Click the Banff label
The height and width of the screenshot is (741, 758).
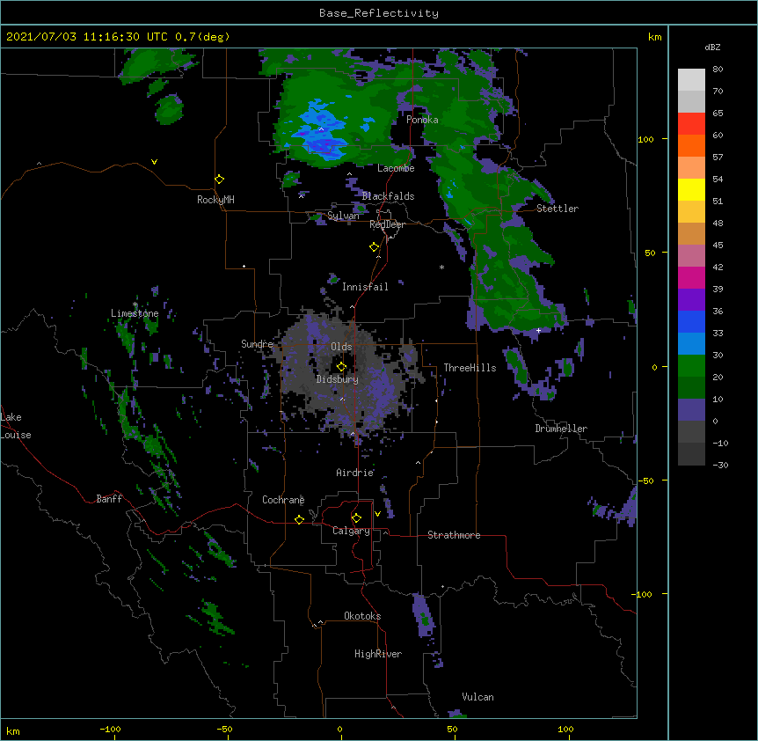click(x=109, y=499)
